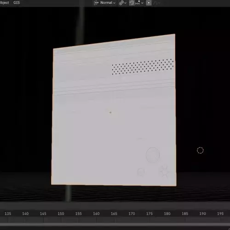The height and width of the screenshot is (230, 230).
Task: Click the proportional falloff curve icon
Action: tap(155, 3)
